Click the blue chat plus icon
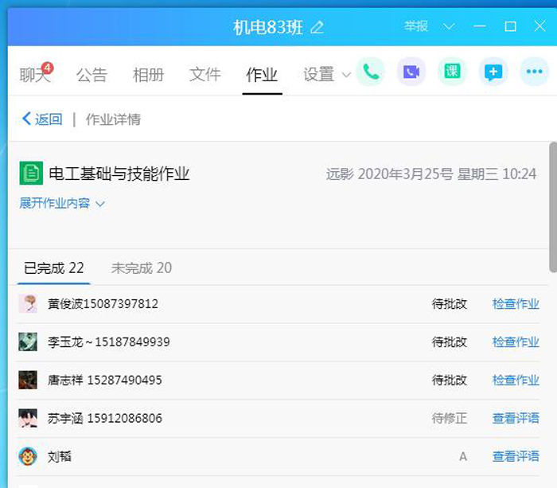 pyautogui.click(x=493, y=72)
